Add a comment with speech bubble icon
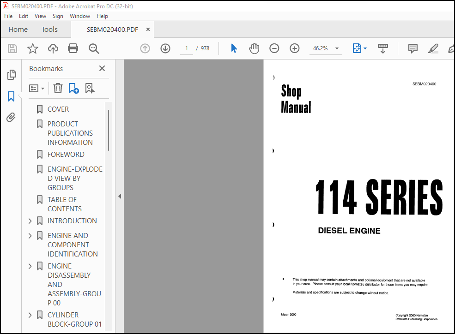This screenshot has width=455, height=334. pyautogui.click(x=413, y=48)
